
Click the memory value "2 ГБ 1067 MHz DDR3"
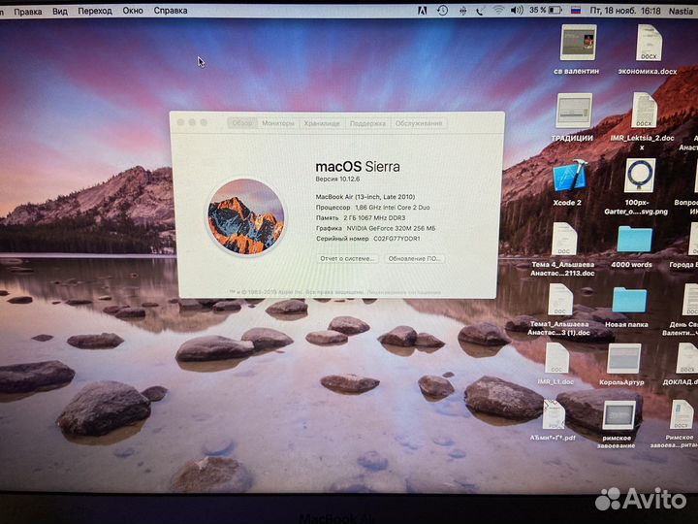point(374,218)
